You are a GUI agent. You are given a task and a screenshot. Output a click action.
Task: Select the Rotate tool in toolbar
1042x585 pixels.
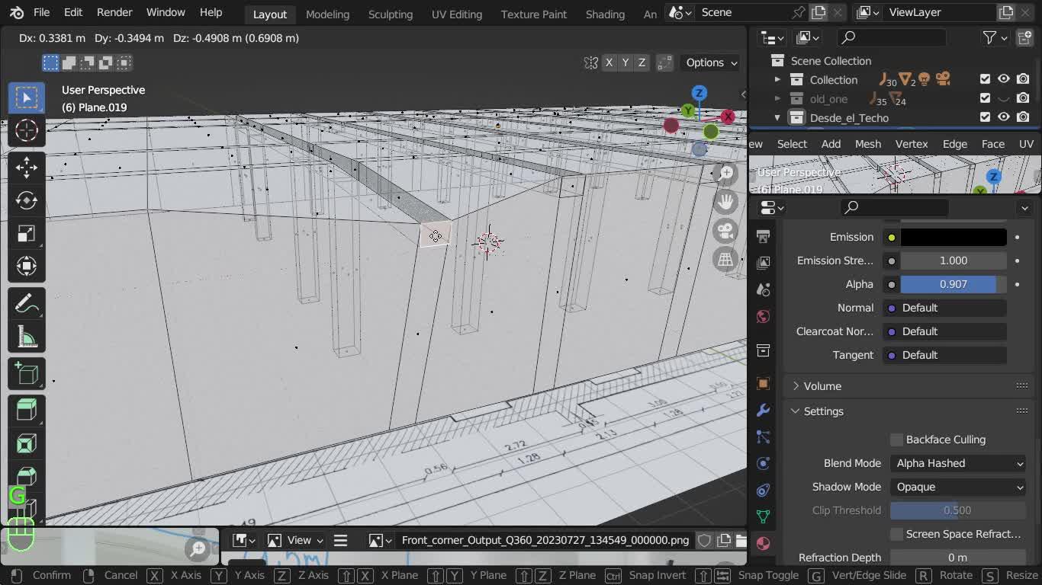tap(27, 200)
